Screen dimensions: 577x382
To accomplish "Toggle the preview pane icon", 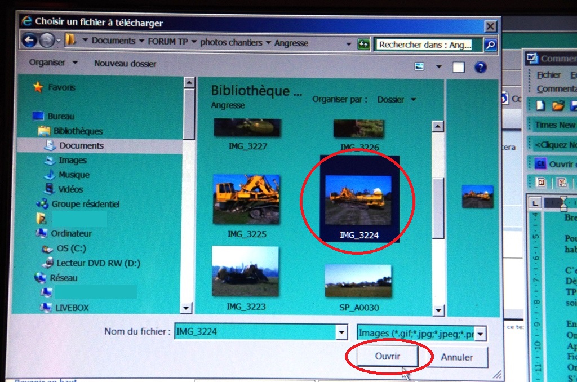I will (459, 67).
